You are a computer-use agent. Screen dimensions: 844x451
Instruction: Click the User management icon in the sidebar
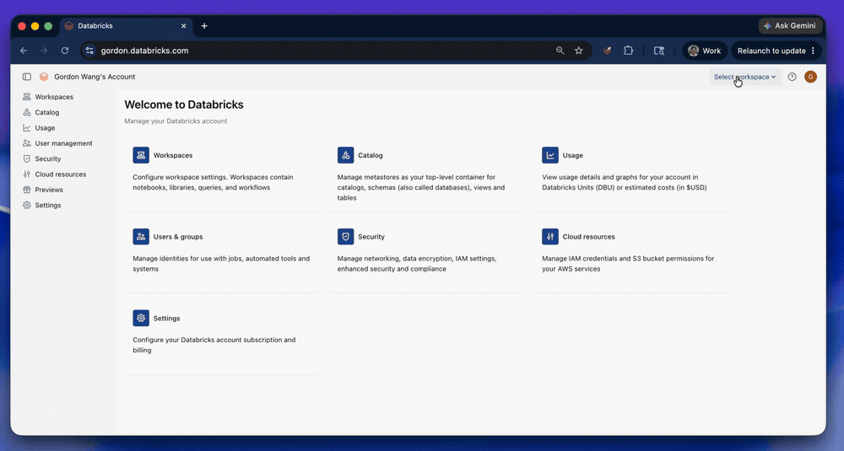coord(27,143)
